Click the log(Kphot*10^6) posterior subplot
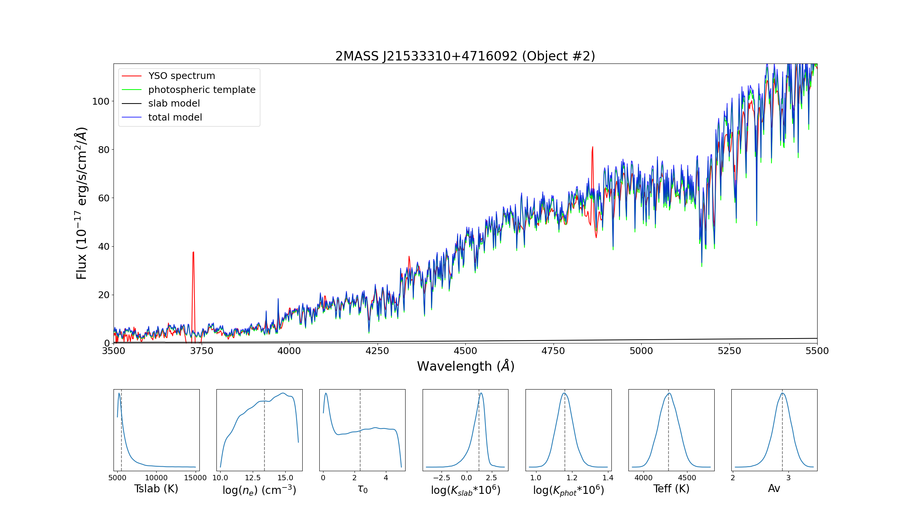 pyautogui.click(x=568, y=430)
